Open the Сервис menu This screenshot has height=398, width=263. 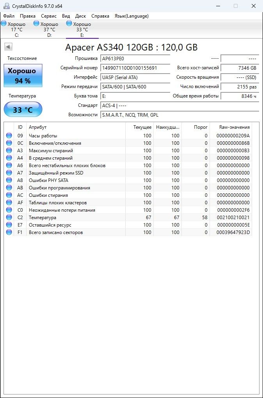point(49,16)
